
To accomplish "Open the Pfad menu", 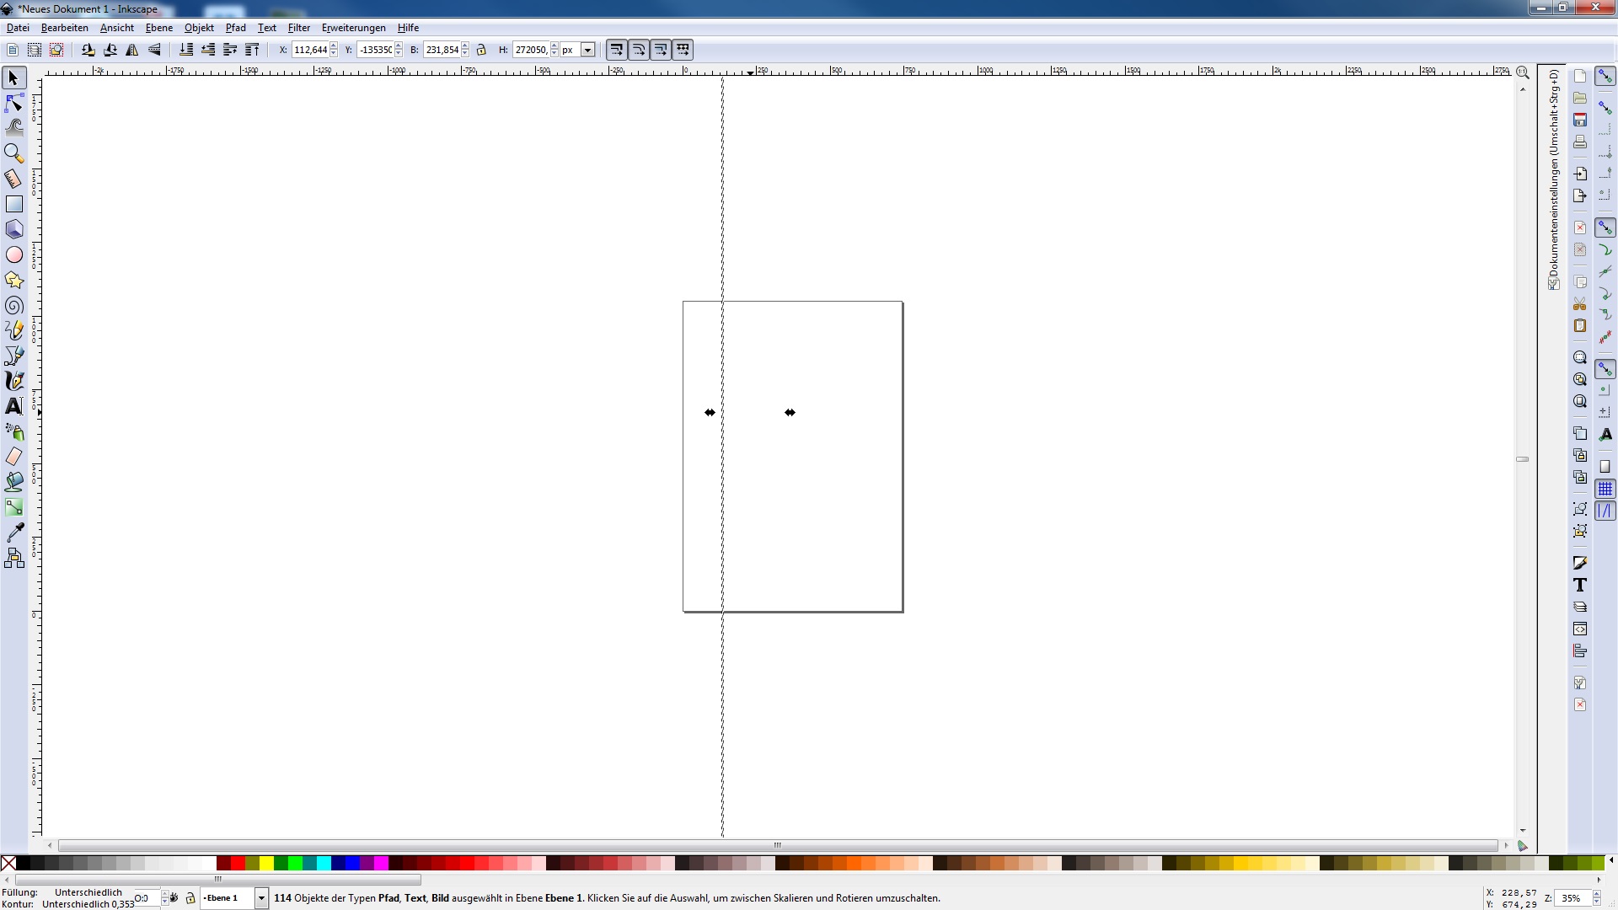I will (235, 28).
